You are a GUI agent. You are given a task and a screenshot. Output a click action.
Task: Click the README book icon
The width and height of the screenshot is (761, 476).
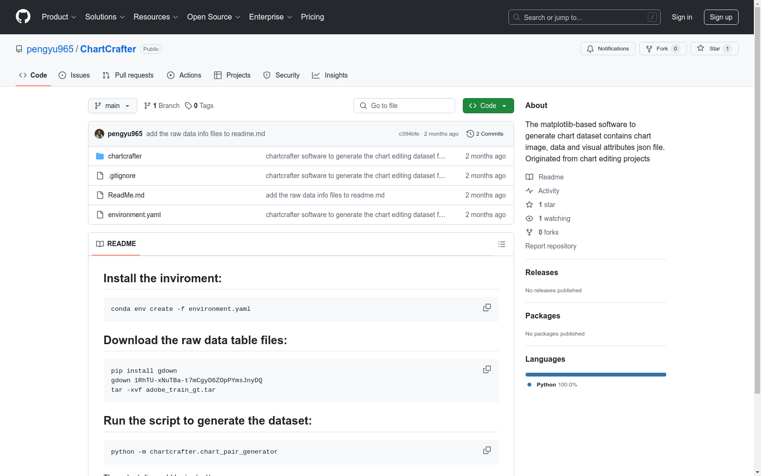click(100, 244)
